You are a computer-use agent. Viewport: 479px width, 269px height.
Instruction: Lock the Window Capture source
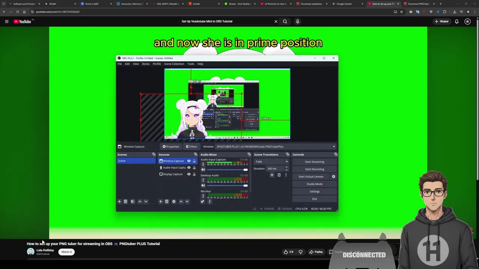pos(194,161)
